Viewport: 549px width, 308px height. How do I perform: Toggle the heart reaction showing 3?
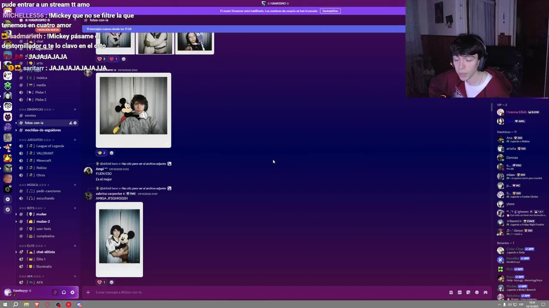coord(101,59)
